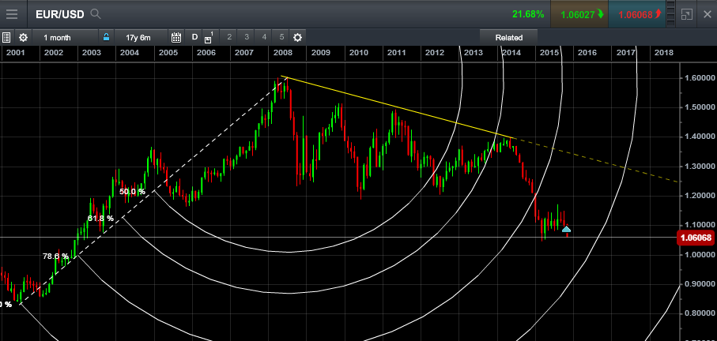Viewport: 717px width, 341px height.
Task: Load saved chart layout 1
Action: click(209, 37)
